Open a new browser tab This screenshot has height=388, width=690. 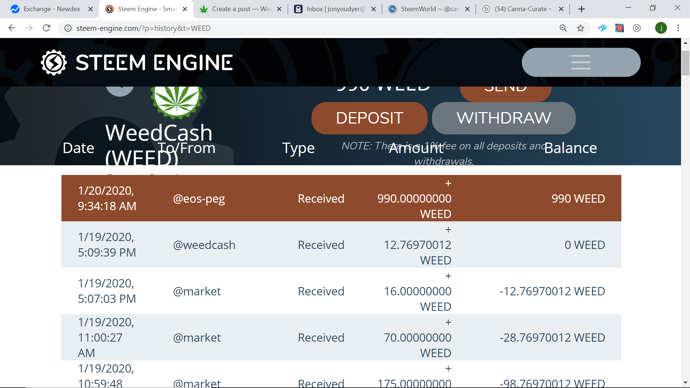(x=581, y=9)
